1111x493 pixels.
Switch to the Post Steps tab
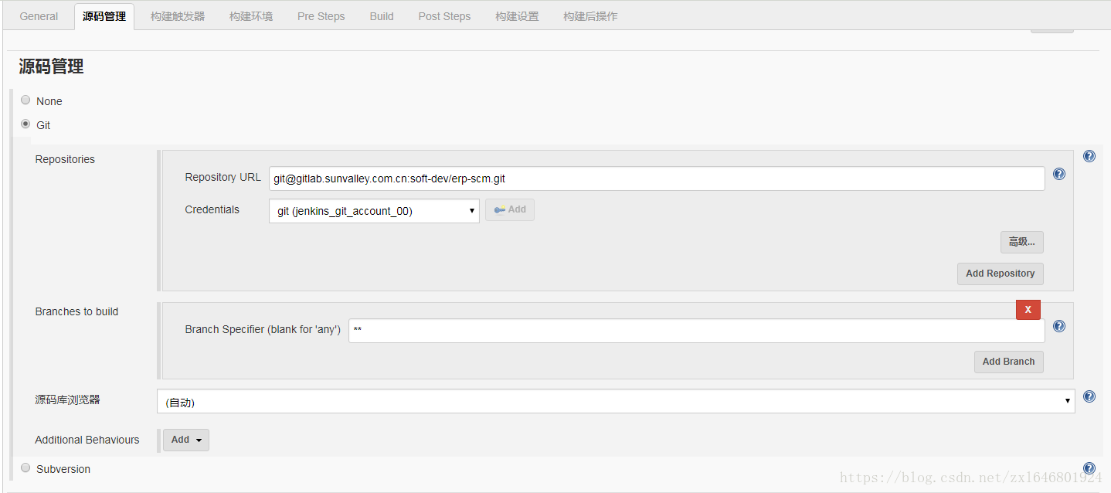444,16
